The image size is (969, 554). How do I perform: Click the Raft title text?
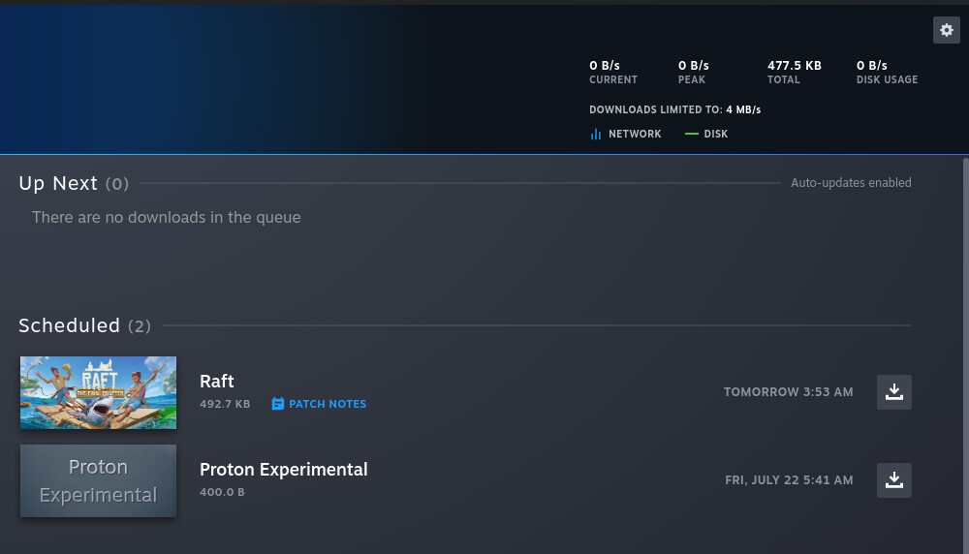(x=217, y=381)
